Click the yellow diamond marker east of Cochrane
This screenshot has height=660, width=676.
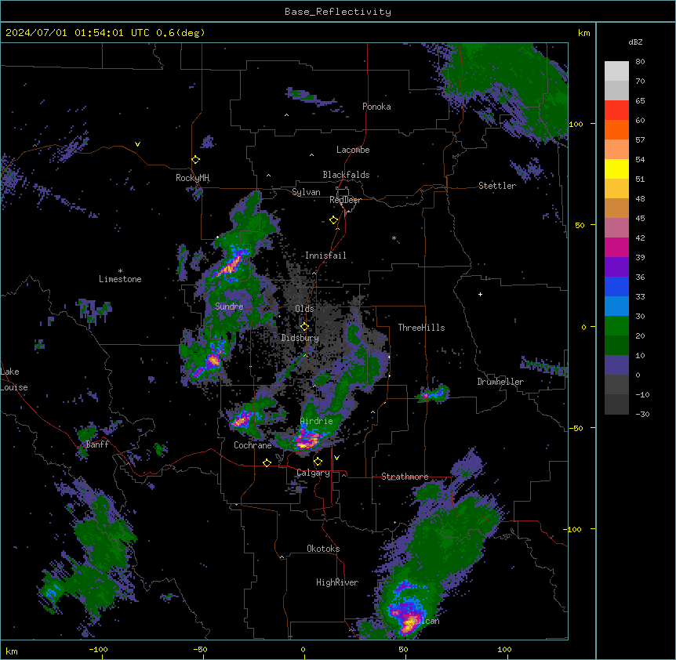[x=267, y=462]
